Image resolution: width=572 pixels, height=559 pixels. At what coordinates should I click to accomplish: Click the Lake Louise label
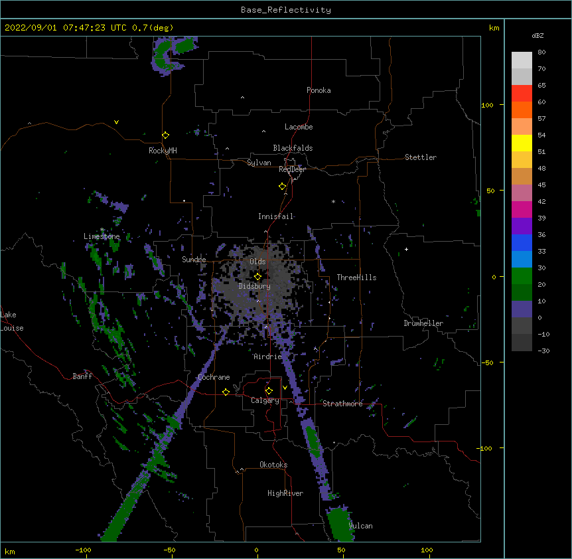(x=12, y=321)
